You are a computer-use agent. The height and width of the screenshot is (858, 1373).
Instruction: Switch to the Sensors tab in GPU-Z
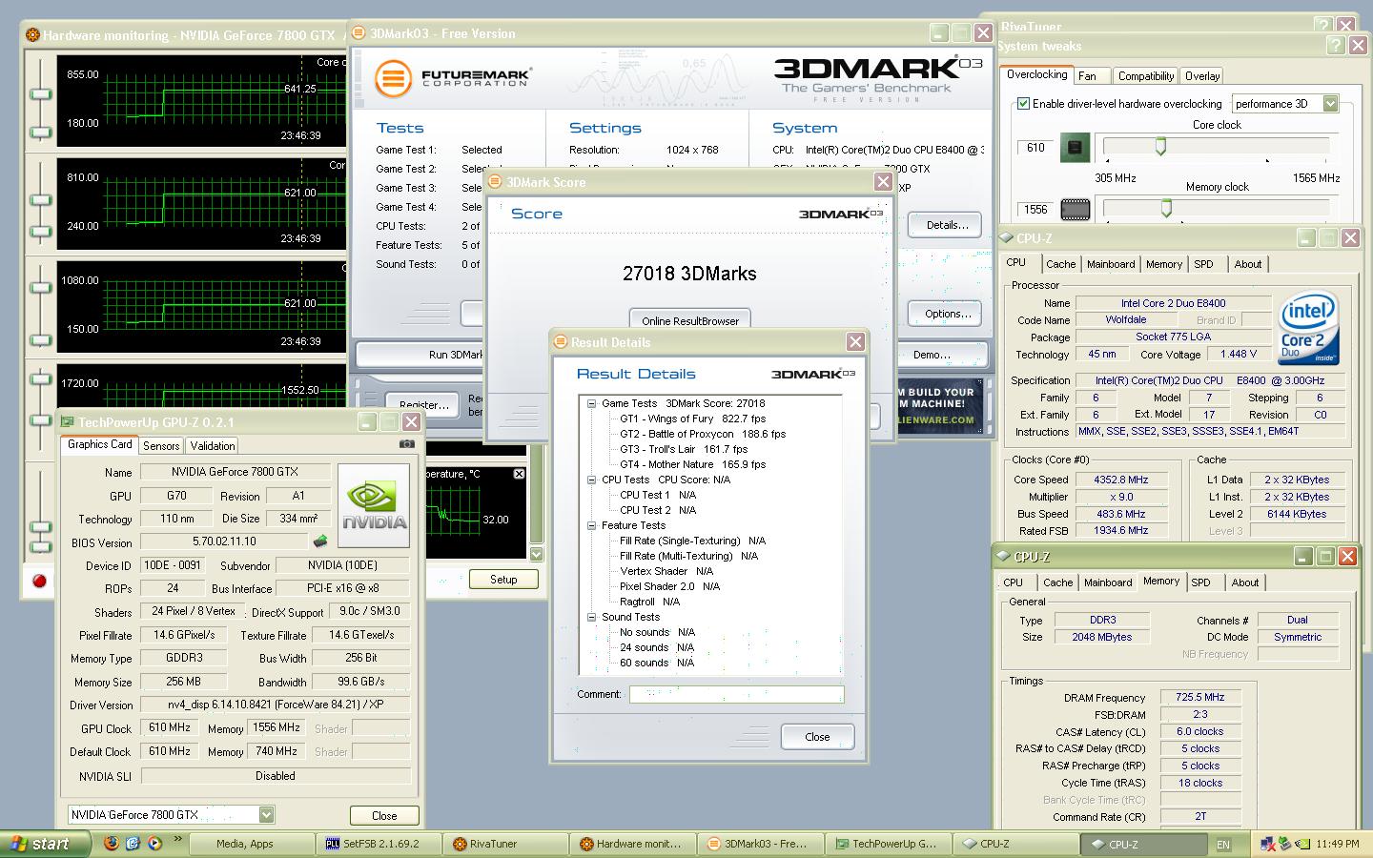click(x=161, y=445)
